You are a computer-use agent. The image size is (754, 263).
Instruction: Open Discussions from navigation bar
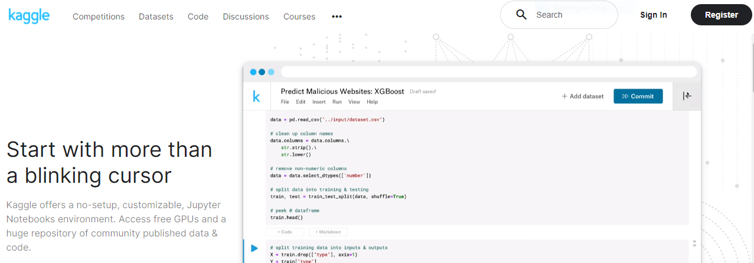tap(246, 17)
